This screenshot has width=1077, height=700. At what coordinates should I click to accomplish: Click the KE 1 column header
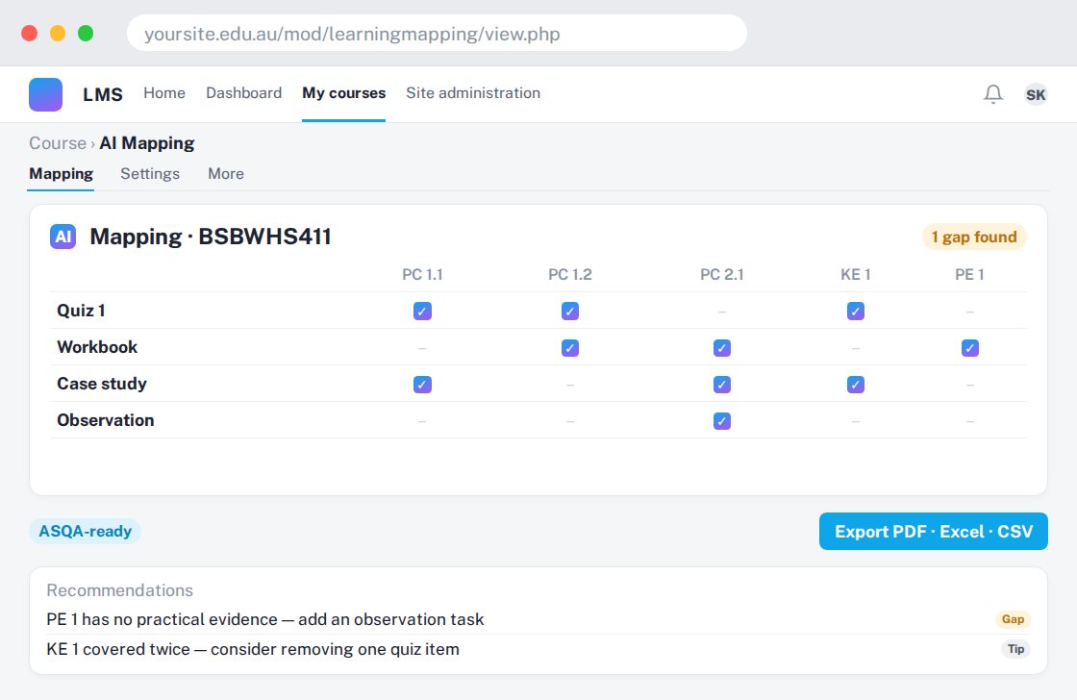(x=856, y=275)
